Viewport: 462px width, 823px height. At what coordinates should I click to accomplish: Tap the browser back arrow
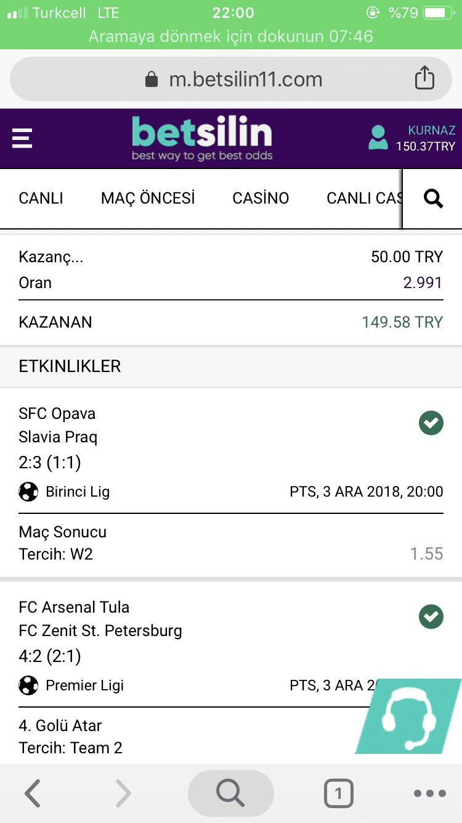pos(33,793)
